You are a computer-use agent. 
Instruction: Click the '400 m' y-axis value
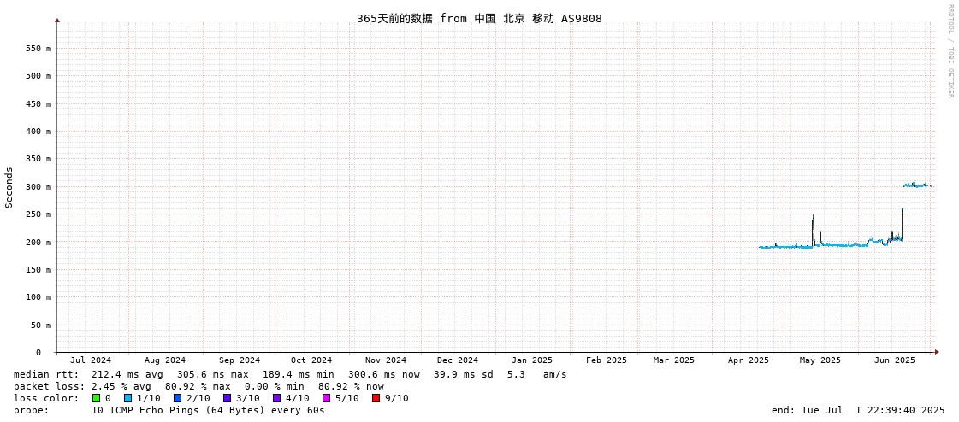(x=39, y=132)
